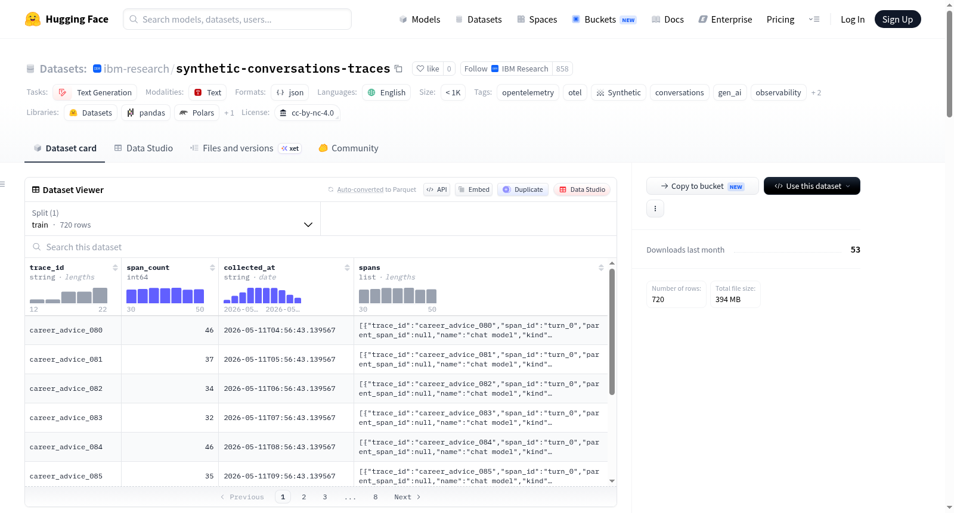
Task: Click the cc-by-nc-4.0 license tag
Action: click(x=307, y=113)
